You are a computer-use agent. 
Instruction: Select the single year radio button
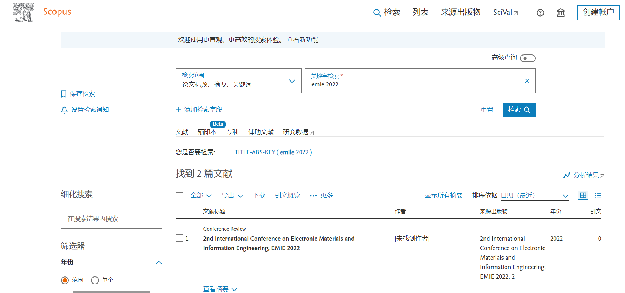[x=95, y=280]
